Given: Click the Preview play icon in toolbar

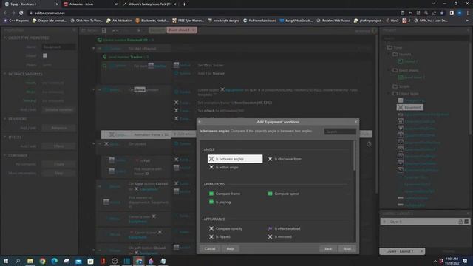Looking at the screenshot, I should (x=139, y=30).
